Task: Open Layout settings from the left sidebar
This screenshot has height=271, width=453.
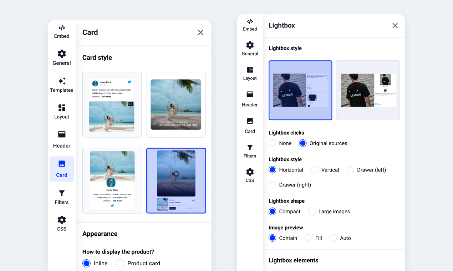Action: pos(62,111)
